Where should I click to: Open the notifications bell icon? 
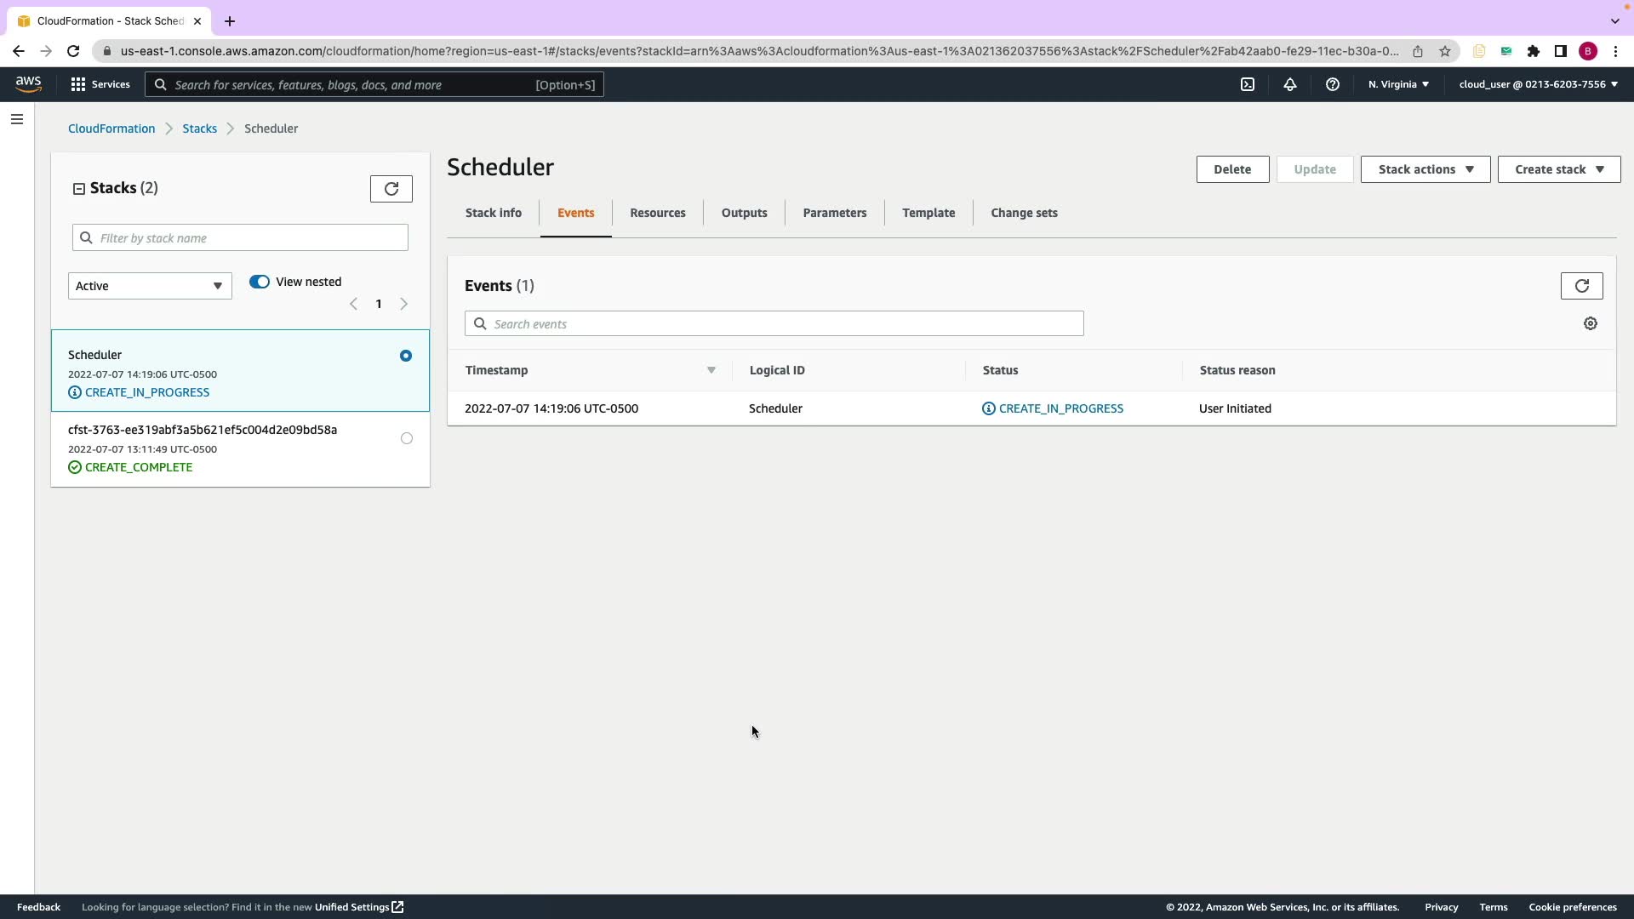pos(1290,84)
